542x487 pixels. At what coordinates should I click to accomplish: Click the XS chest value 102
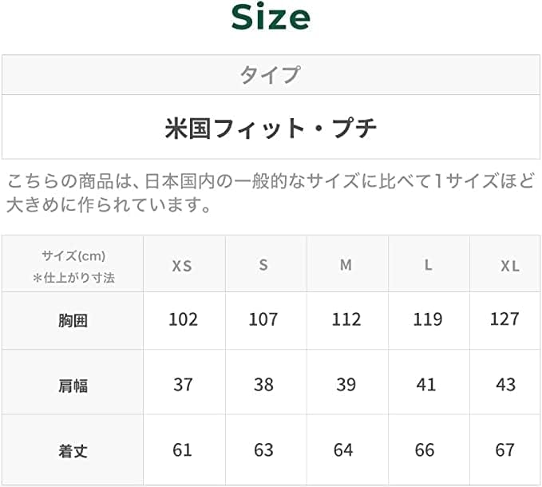point(183,319)
